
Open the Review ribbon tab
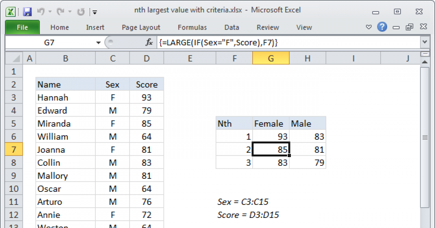pos(268,28)
